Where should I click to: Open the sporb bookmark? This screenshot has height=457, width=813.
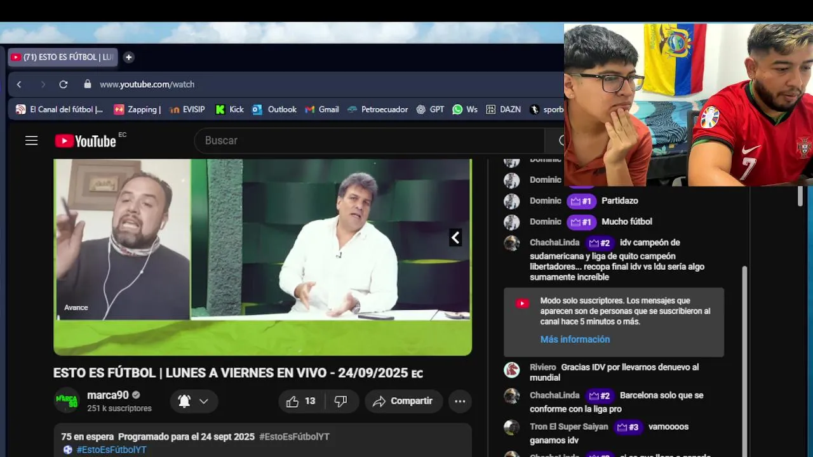(547, 109)
